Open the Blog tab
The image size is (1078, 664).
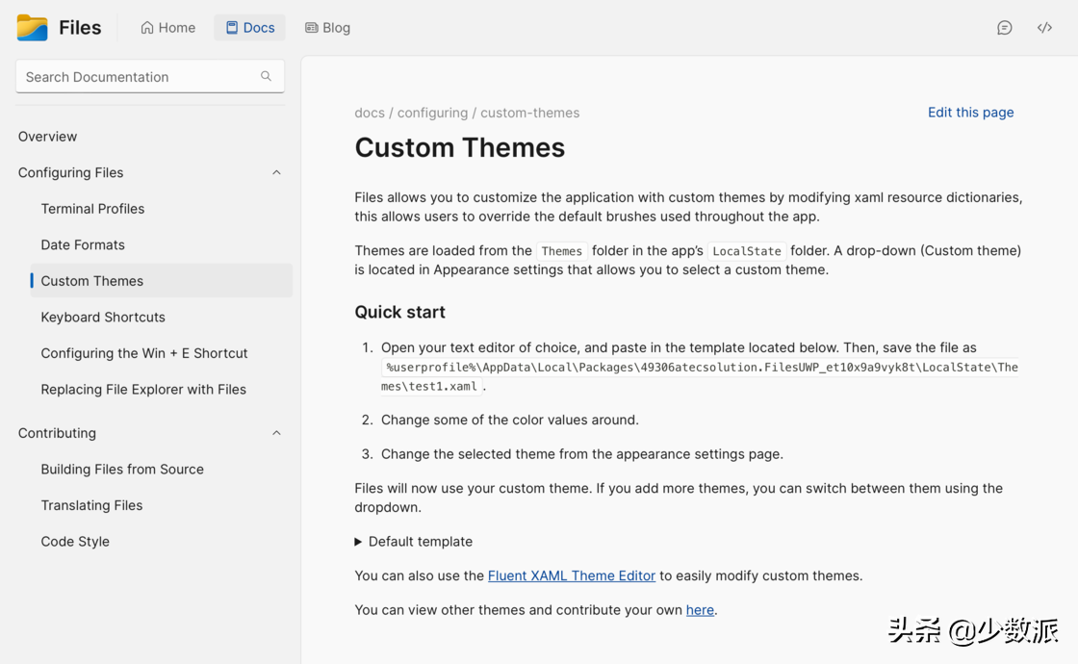tap(327, 28)
